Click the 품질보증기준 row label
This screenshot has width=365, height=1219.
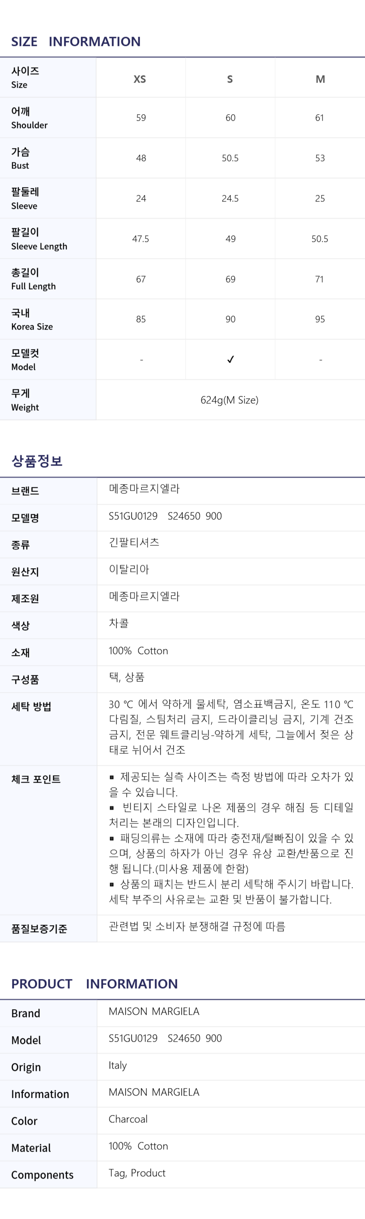tap(39, 928)
